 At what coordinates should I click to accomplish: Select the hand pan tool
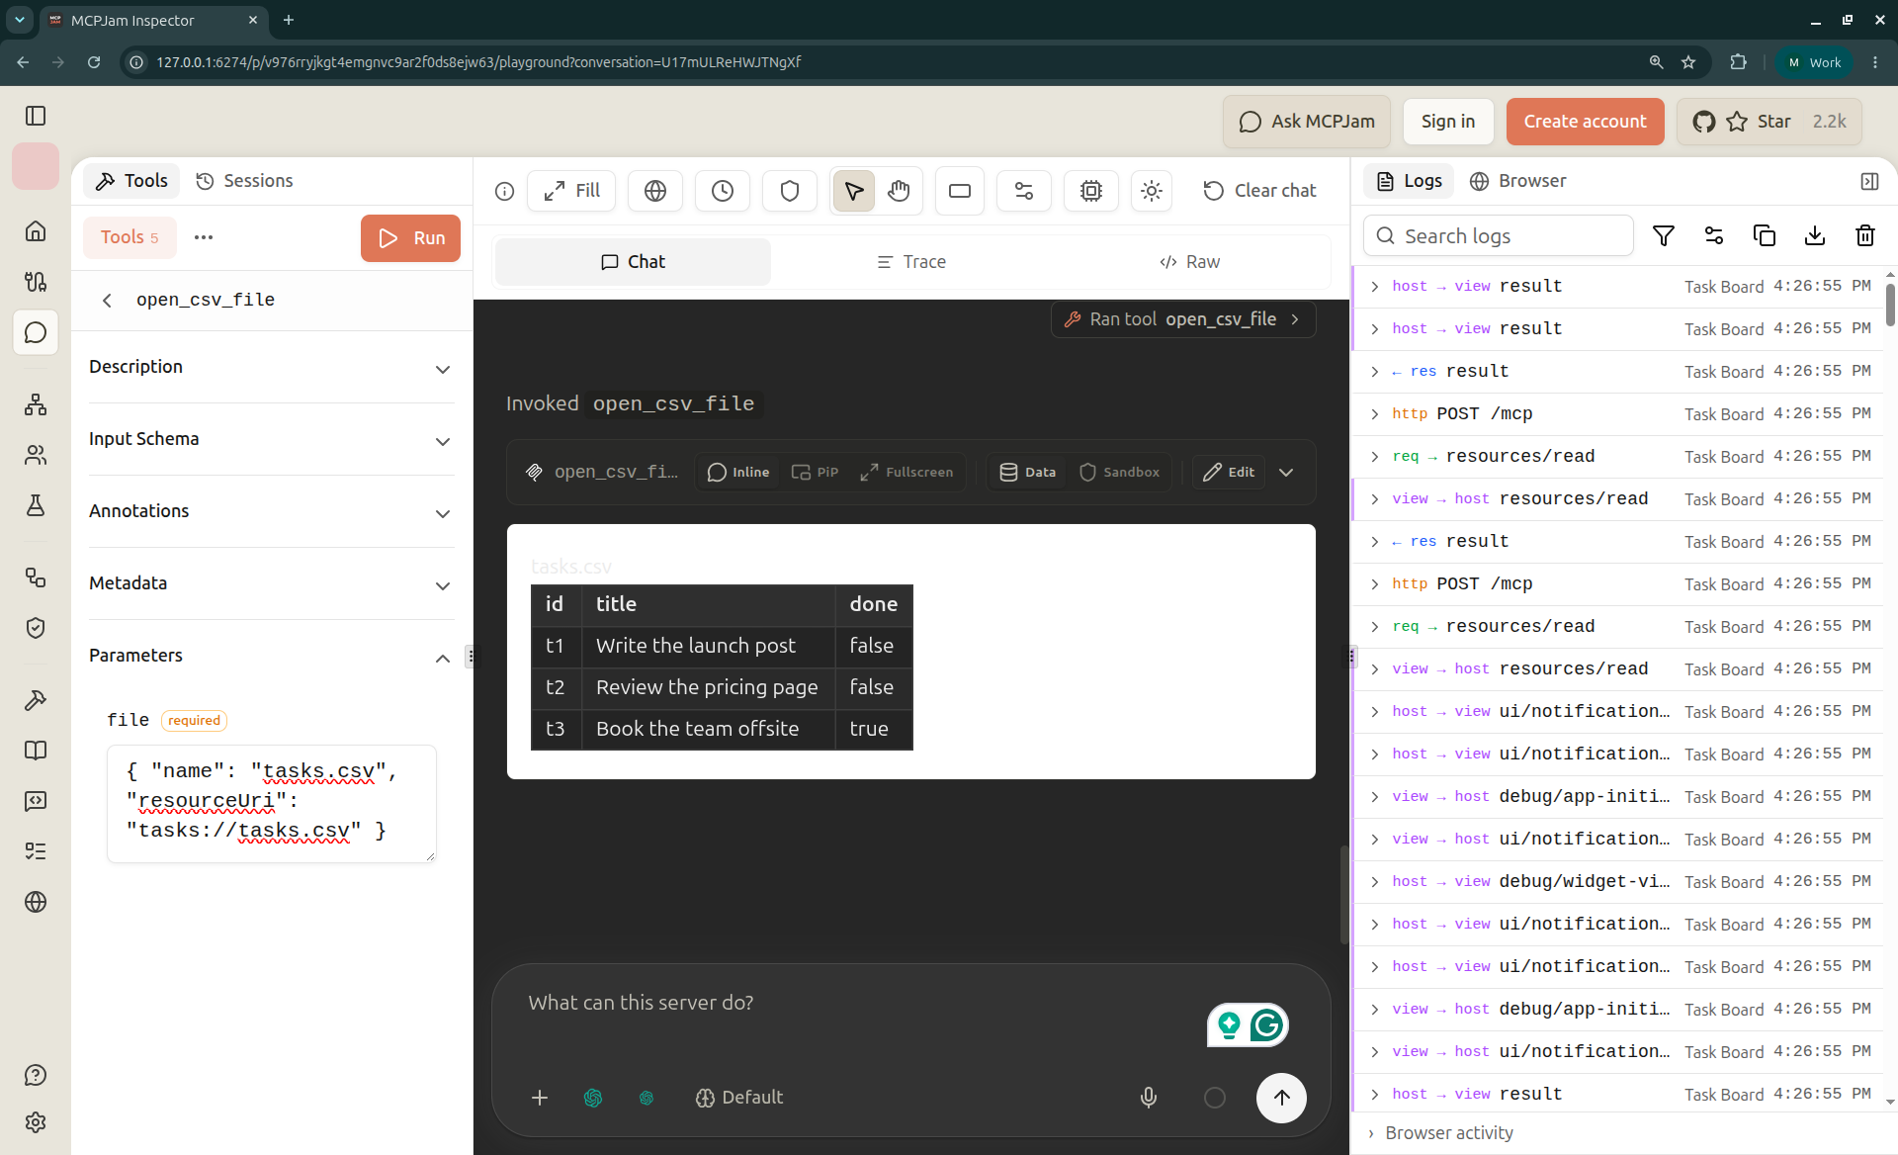[x=899, y=191]
